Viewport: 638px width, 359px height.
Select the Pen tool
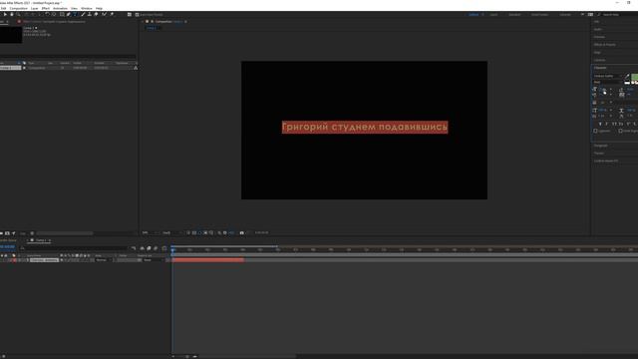click(x=69, y=14)
